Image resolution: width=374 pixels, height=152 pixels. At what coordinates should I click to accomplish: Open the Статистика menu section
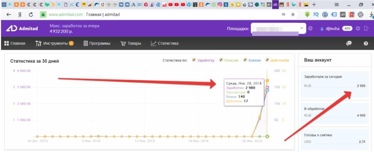pos(165,44)
